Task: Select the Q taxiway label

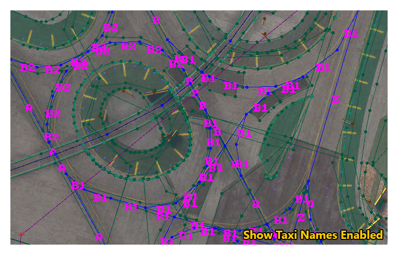Action: pyautogui.click(x=310, y=204)
